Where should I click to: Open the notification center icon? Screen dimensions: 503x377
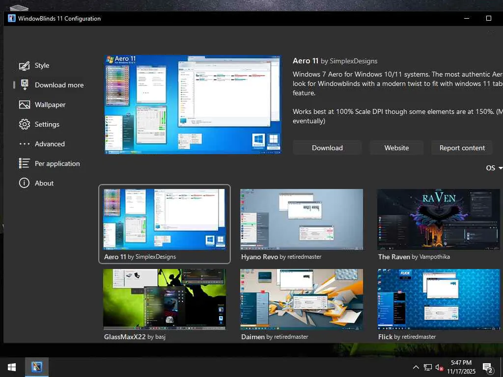[488, 368]
